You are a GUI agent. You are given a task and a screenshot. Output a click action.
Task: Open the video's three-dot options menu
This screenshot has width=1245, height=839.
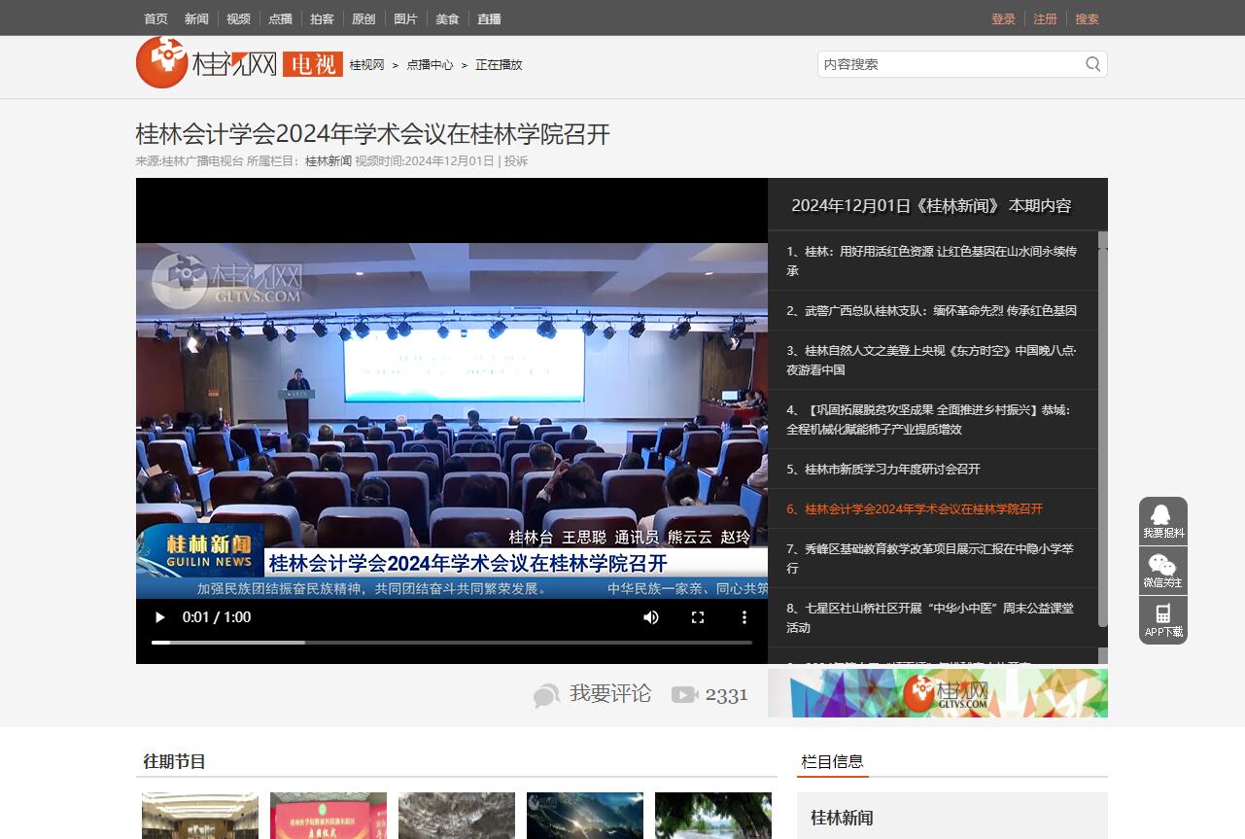pyautogui.click(x=744, y=617)
